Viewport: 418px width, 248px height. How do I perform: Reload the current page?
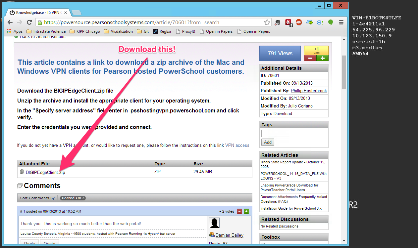(29, 22)
